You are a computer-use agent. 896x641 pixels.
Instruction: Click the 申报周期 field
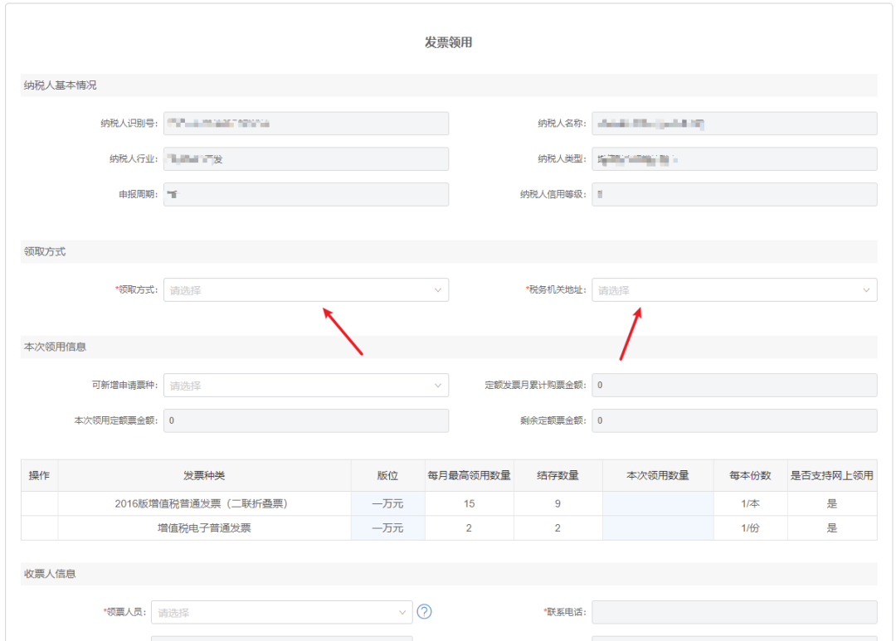(x=305, y=194)
